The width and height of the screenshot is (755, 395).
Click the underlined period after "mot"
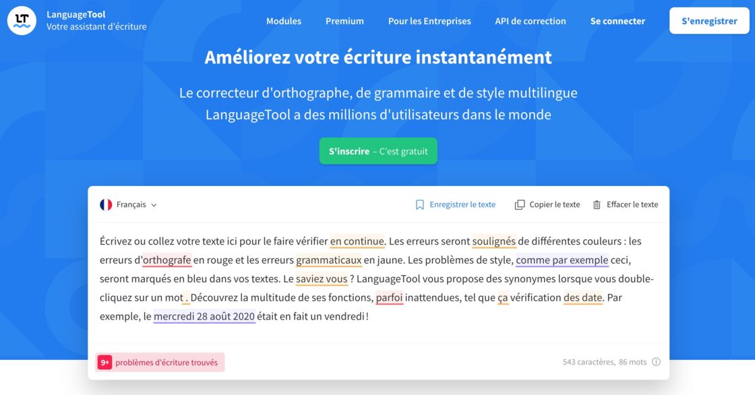pyautogui.click(x=186, y=299)
